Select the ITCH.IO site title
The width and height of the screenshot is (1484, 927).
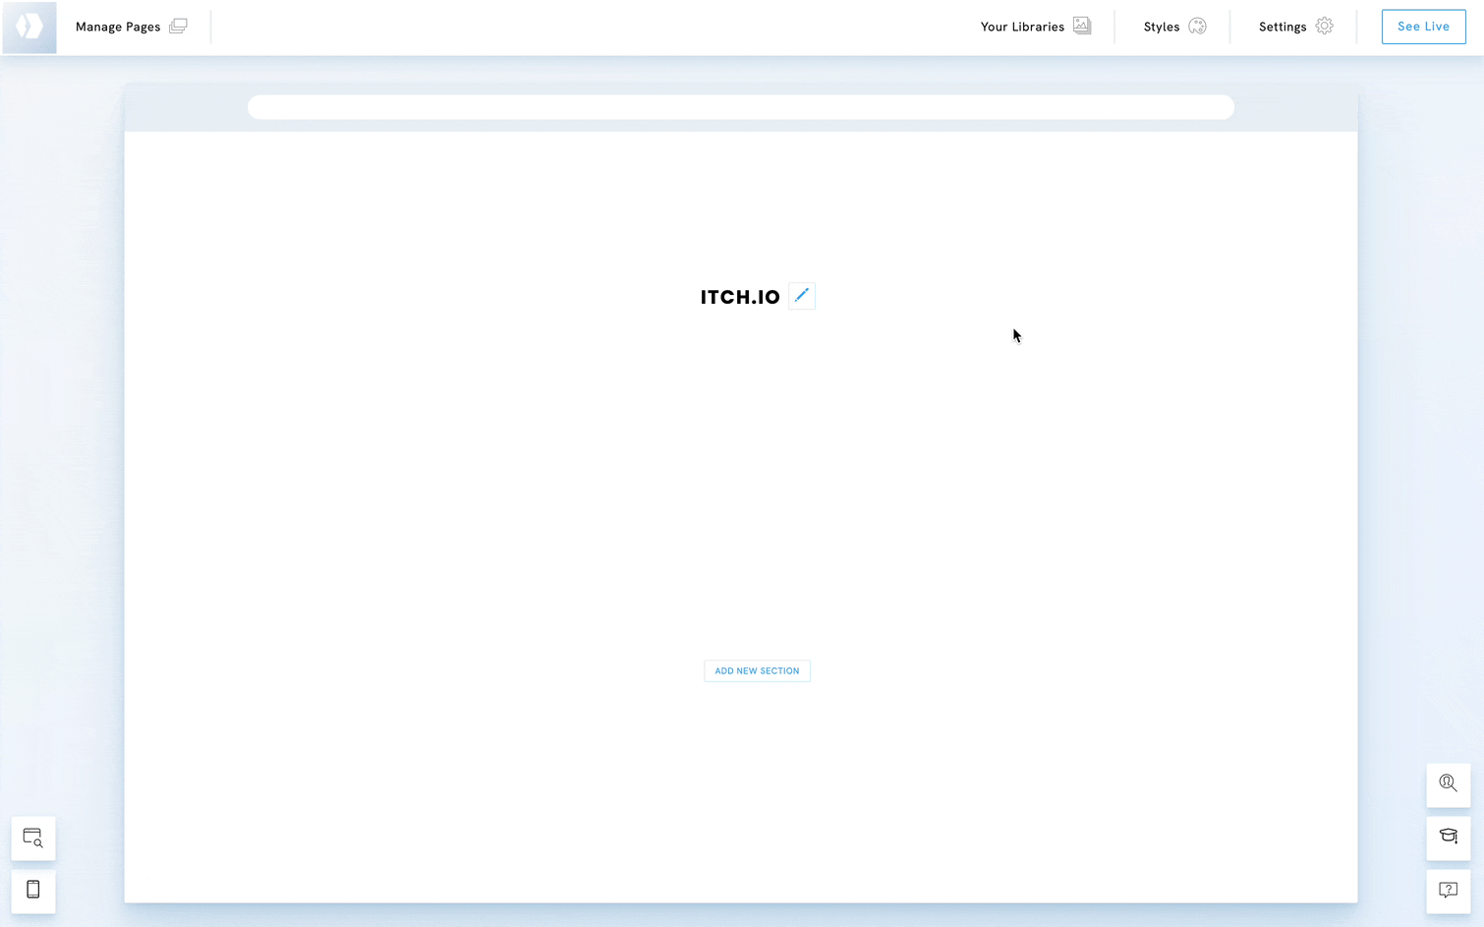[x=739, y=297]
